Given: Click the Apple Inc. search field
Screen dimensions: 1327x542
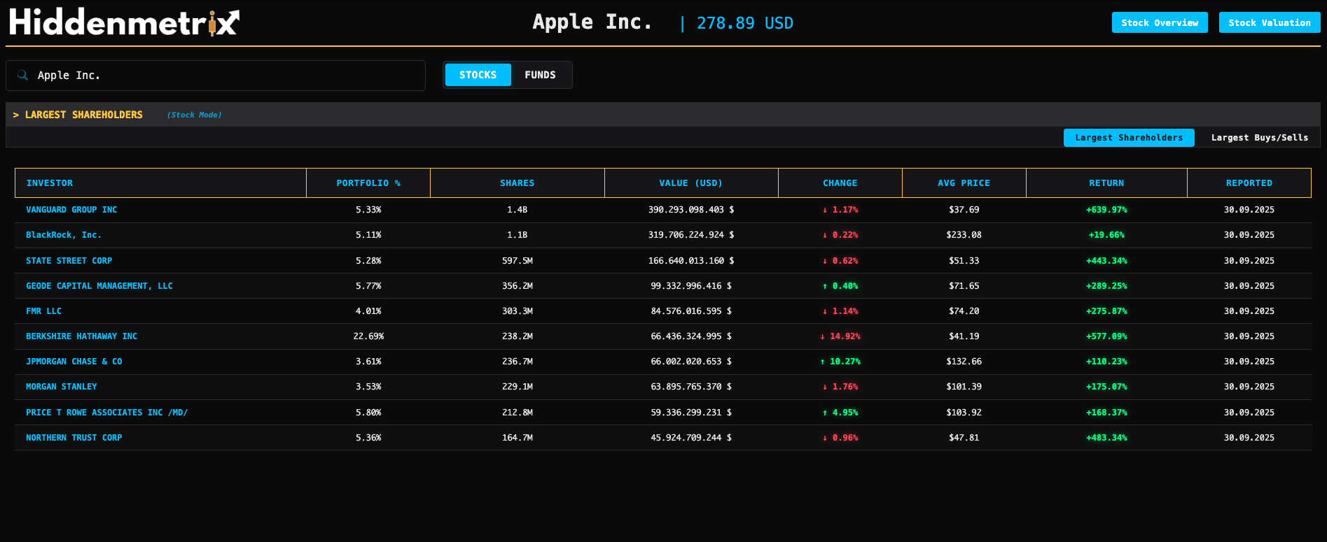Looking at the screenshot, I should pos(224,76).
